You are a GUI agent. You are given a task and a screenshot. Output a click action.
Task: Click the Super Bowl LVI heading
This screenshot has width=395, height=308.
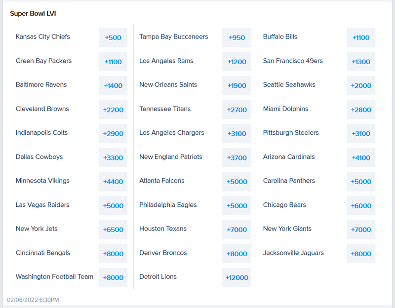click(x=33, y=14)
